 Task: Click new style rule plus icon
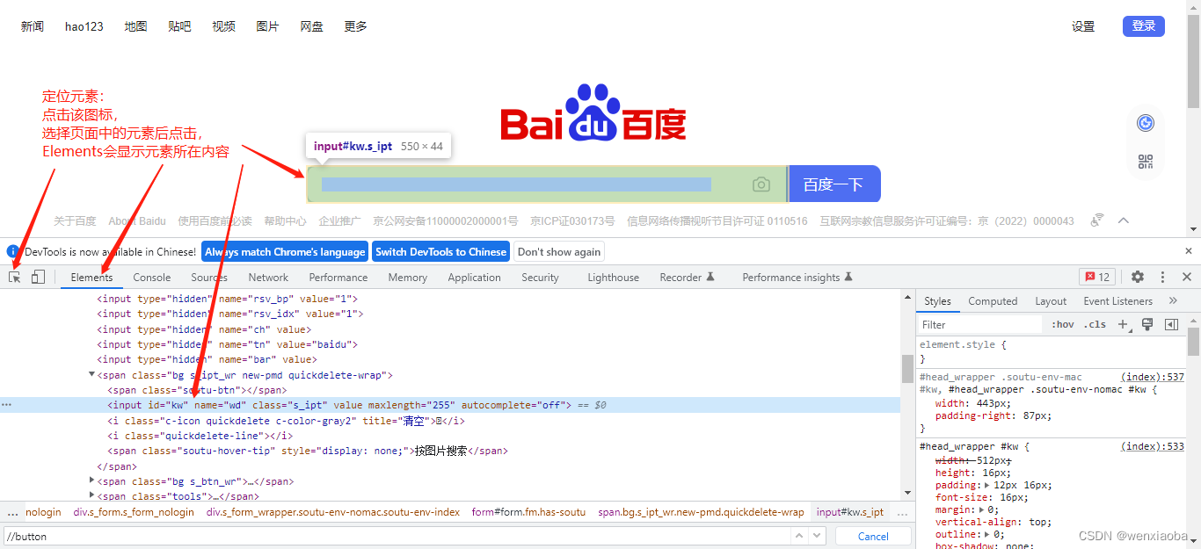(x=1123, y=325)
